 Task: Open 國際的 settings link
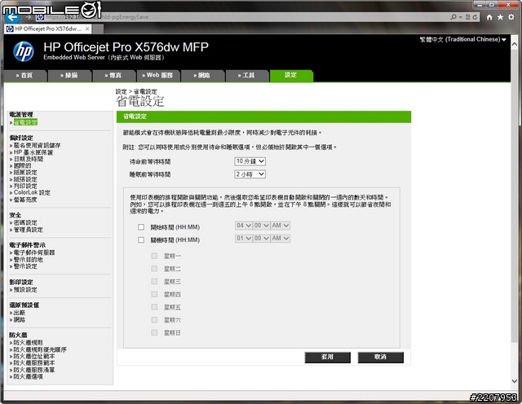click(x=22, y=165)
